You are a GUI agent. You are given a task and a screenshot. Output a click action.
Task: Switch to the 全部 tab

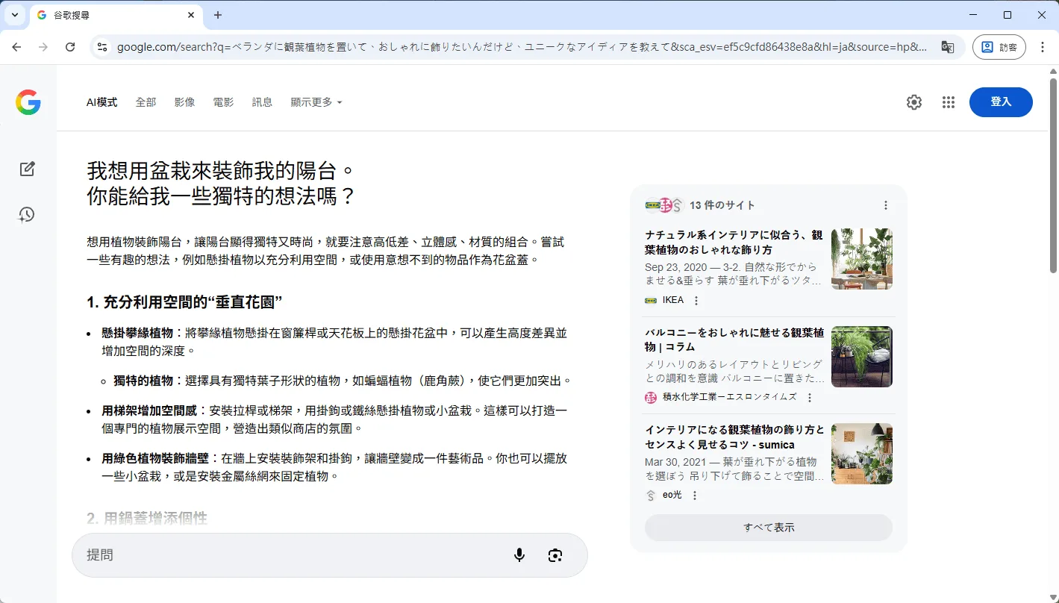[x=146, y=102]
